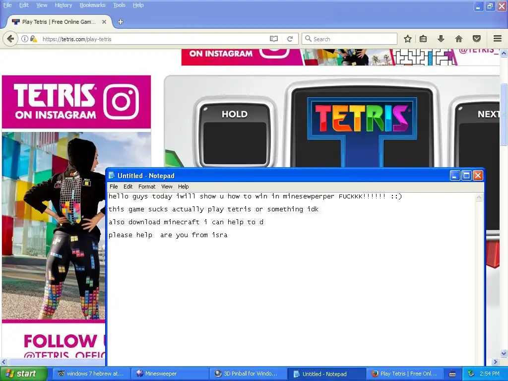Show bookmarks list icon in Firefox toolbar

pyautogui.click(x=423, y=39)
